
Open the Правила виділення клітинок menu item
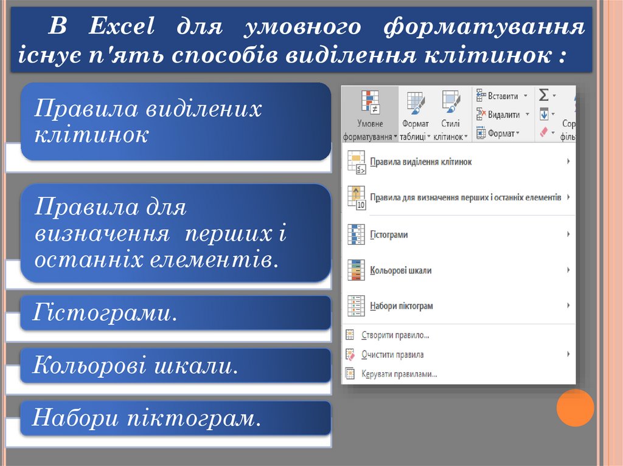(459, 162)
